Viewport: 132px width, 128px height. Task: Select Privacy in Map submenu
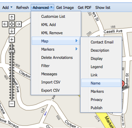click(101, 100)
